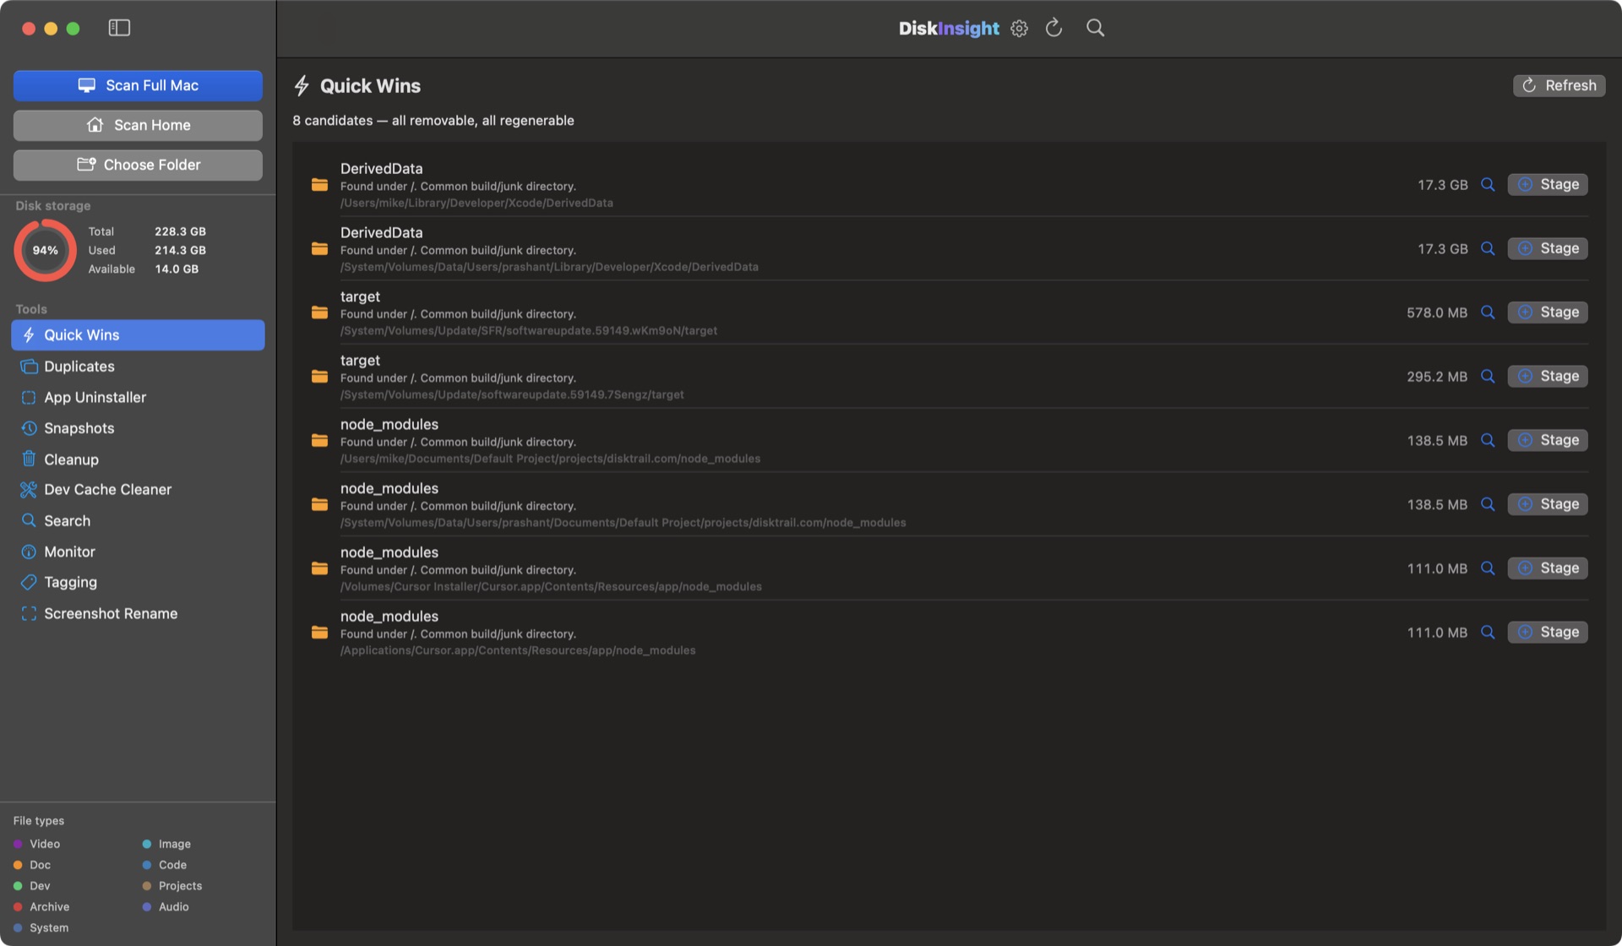Reveal Cursor Installer node_modules with magnifier icon

(1488, 568)
